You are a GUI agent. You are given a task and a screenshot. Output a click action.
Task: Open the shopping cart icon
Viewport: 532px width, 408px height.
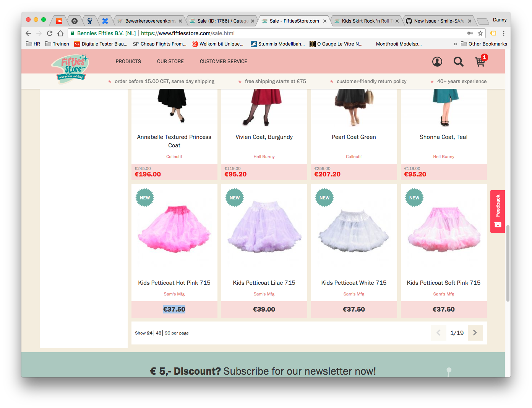(480, 61)
